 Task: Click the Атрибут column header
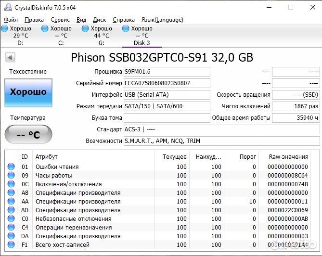click(93, 157)
